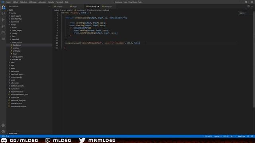Collapse the TUTO root folder
255x143 pixels.
(x=11, y=10)
